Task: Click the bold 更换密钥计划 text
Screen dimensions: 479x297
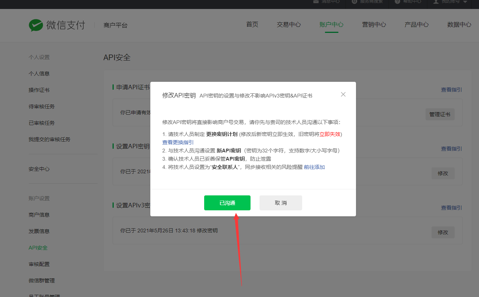Action: click(222, 134)
